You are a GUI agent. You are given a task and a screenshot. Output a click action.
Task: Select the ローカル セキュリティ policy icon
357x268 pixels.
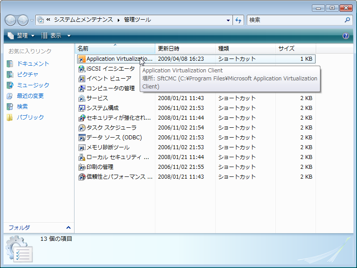point(82,157)
